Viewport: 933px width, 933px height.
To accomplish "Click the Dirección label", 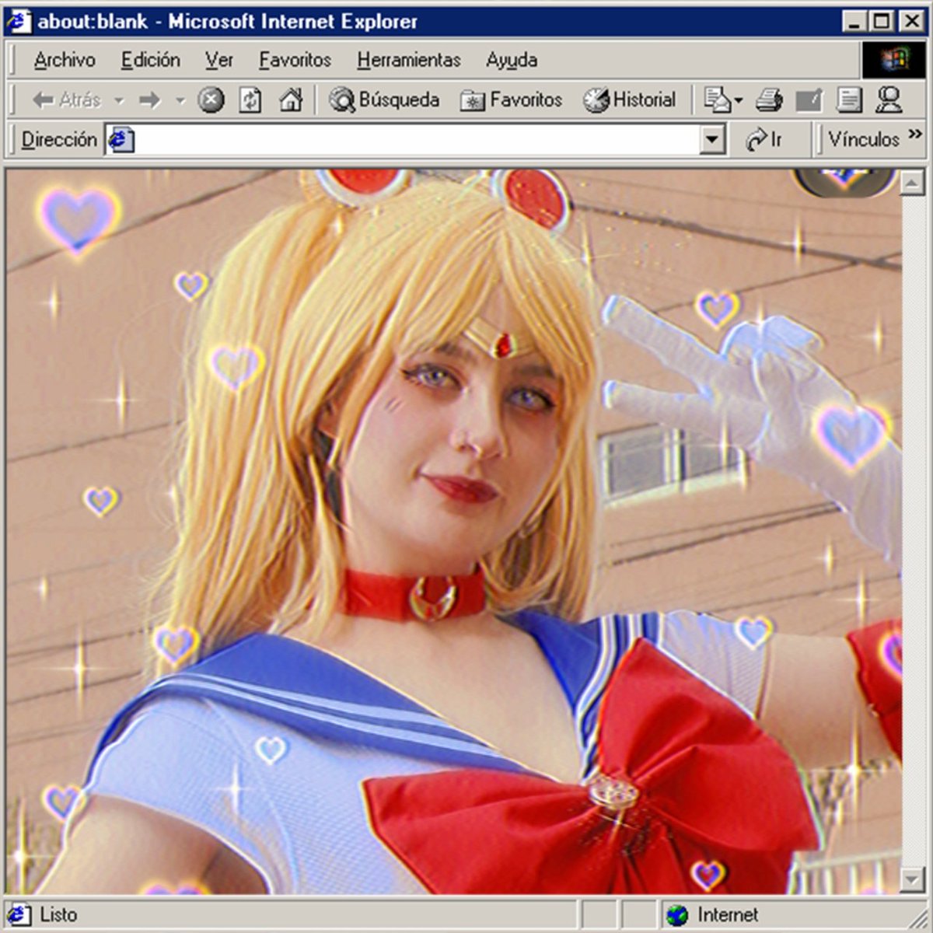I will (x=59, y=140).
